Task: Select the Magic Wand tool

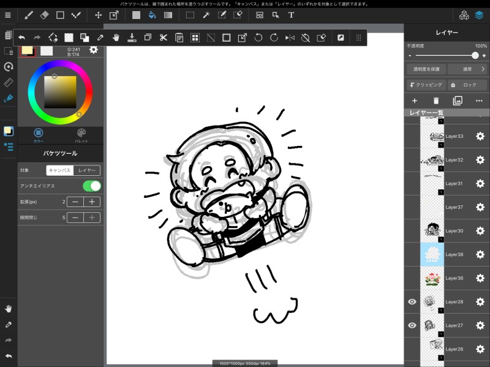Action: (x=206, y=15)
